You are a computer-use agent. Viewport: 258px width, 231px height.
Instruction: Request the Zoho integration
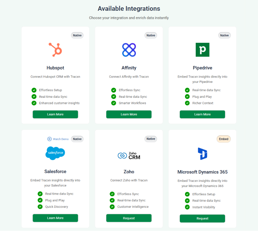tap(129, 218)
